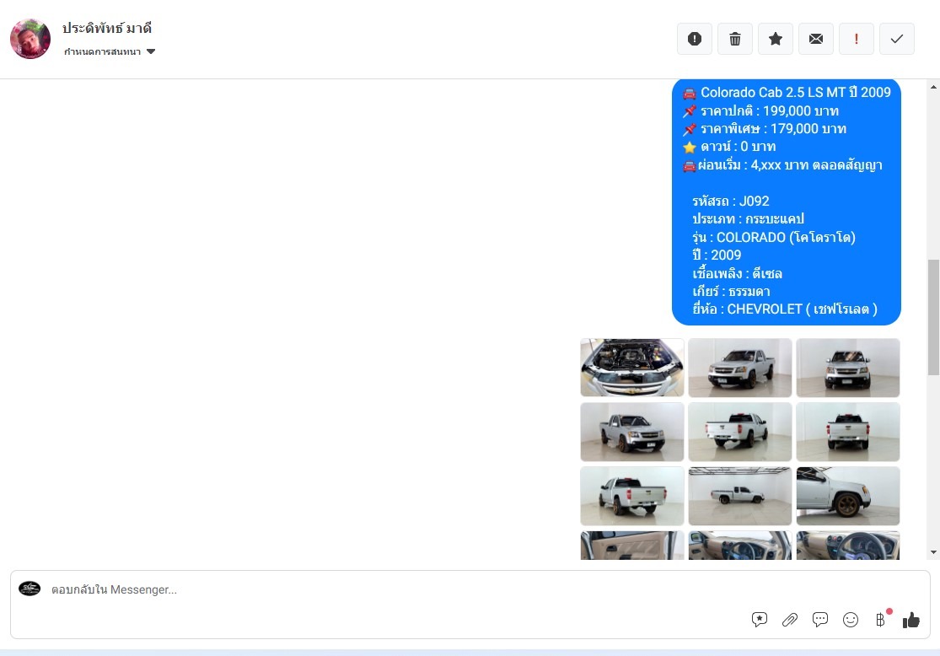This screenshot has height=656, width=940.
Task: Click the scrollbar down arrow
Action: coord(933,552)
